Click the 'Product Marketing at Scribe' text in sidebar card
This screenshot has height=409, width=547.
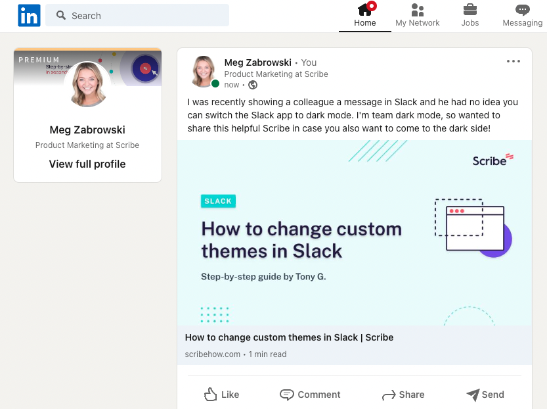[x=87, y=145]
